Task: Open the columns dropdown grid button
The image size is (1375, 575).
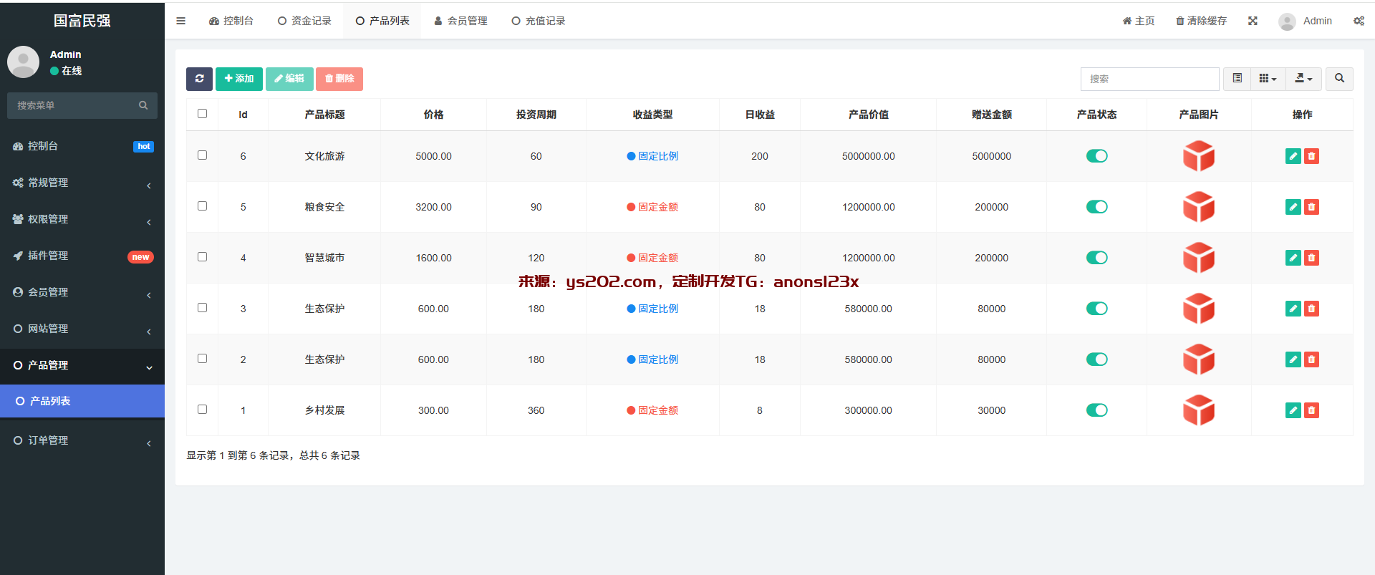Action: tap(1268, 79)
